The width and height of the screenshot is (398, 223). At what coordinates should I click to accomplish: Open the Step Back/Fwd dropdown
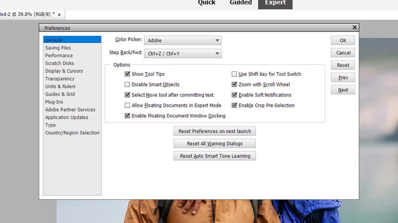pyautogui.click(x=183, y=53)
